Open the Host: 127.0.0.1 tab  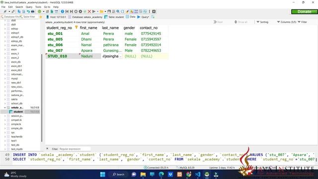pos(56,17)
